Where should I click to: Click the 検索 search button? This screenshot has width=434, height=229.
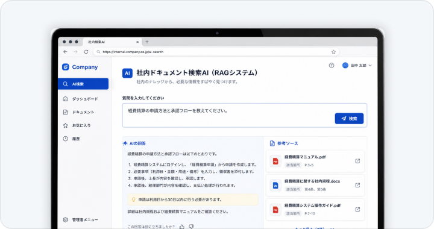(349, 118)
